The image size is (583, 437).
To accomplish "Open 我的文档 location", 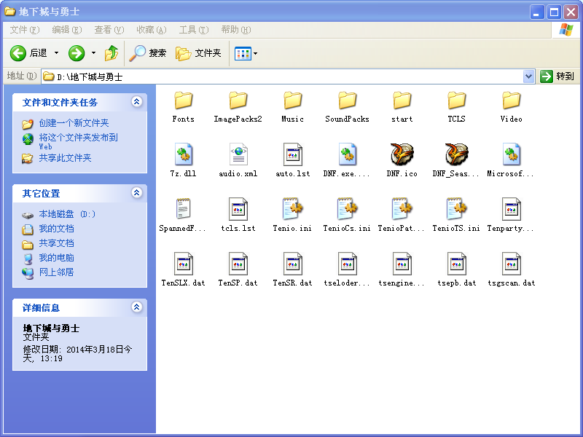I will click(x=56, y=229).
